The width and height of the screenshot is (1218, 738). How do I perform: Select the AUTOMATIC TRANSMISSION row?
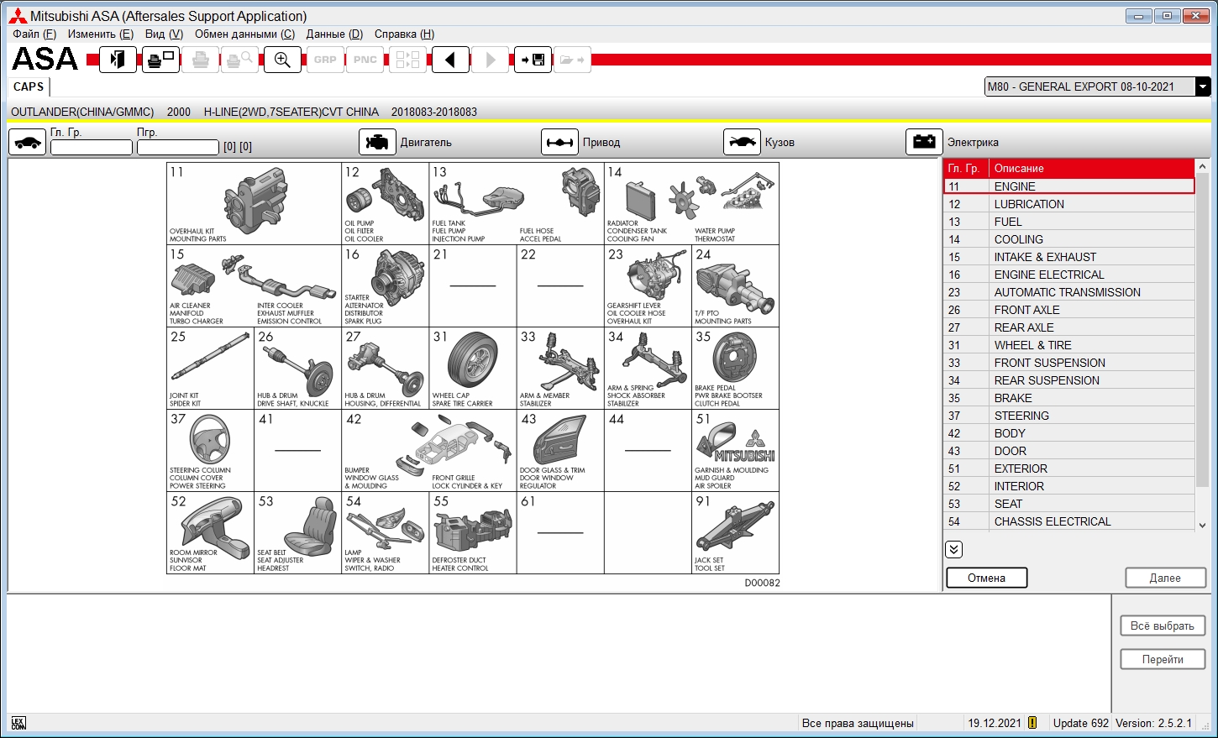pyautogui.click(x=1069, y=292)
